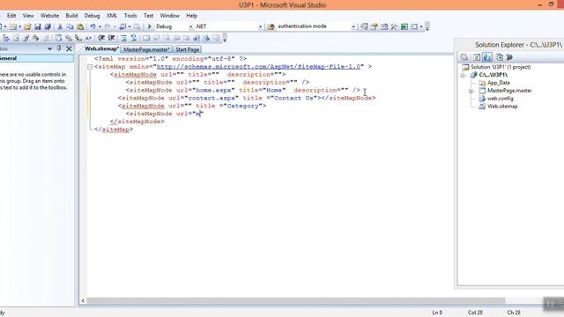Viewport: 564px width, 317px height.
Task: Close the Toolbox panel
Action: pyautogui.click(x=69, y=48)
